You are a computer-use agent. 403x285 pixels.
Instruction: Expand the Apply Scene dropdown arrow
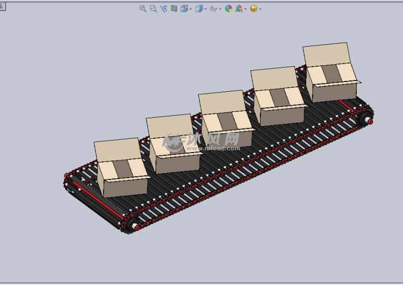click(245, 9)
